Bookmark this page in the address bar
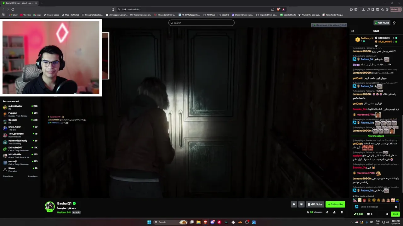 [x=113, y=9]
